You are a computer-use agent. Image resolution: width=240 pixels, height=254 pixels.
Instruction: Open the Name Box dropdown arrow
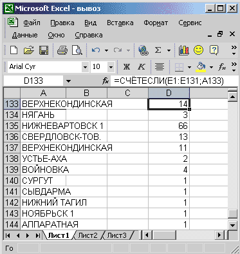pyautogui.click(x=68, y=81)
